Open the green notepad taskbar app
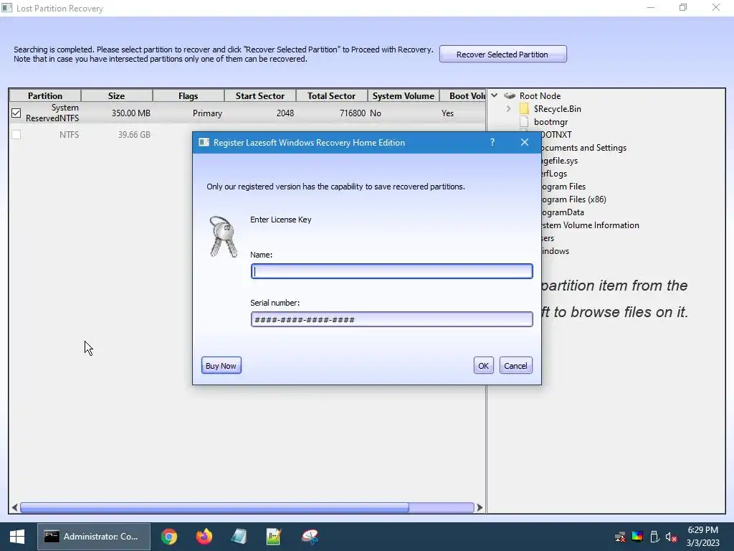This screenshot has height=551, width=734. [274, 537]
